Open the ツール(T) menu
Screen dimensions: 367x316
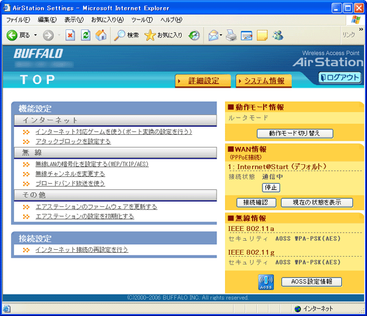pos(142,20)
